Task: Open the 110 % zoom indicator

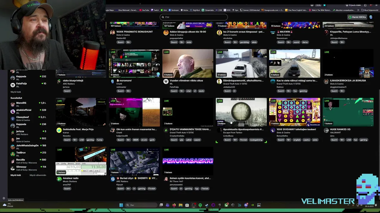Action: [x=318, y=5]
